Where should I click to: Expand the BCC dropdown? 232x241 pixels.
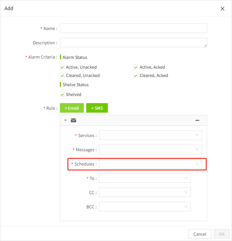coord(145,207)
